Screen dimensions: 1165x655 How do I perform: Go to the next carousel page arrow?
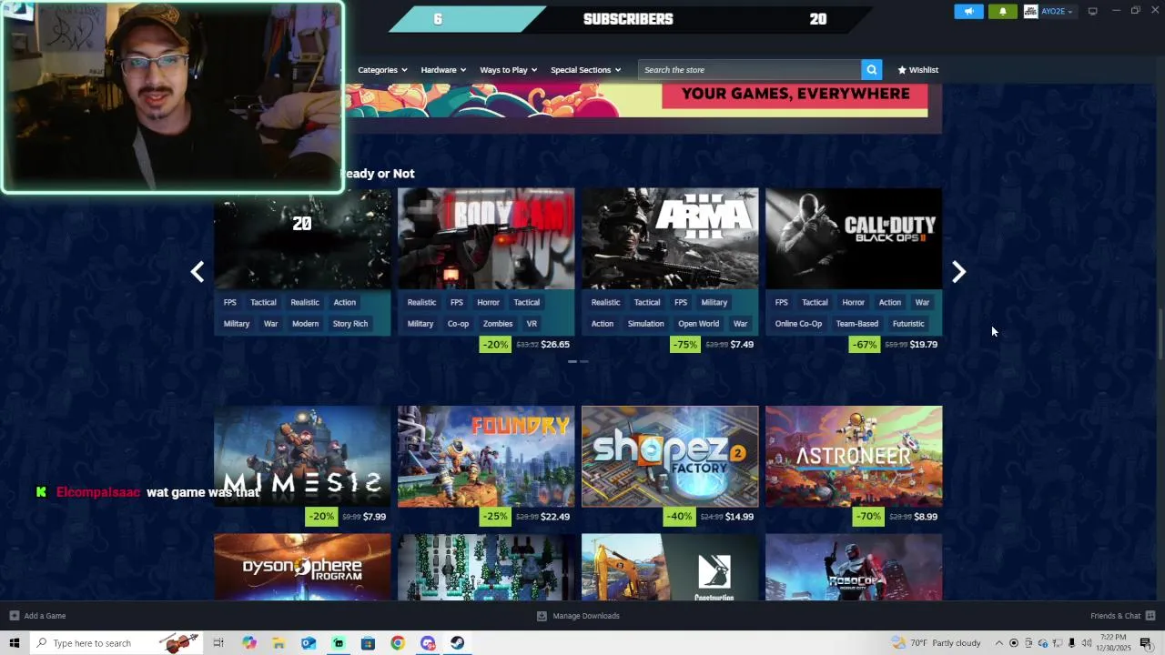(958, 271)
